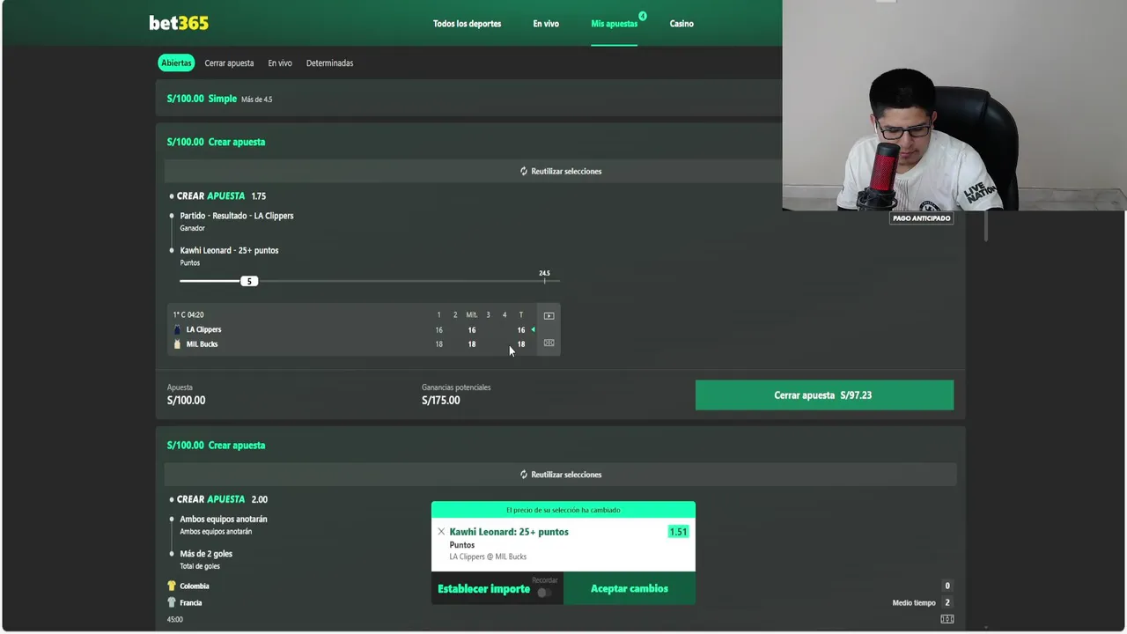Open the court view icon for Clippers game
This screenshot has height=634, width=1127.
point(549,343)
